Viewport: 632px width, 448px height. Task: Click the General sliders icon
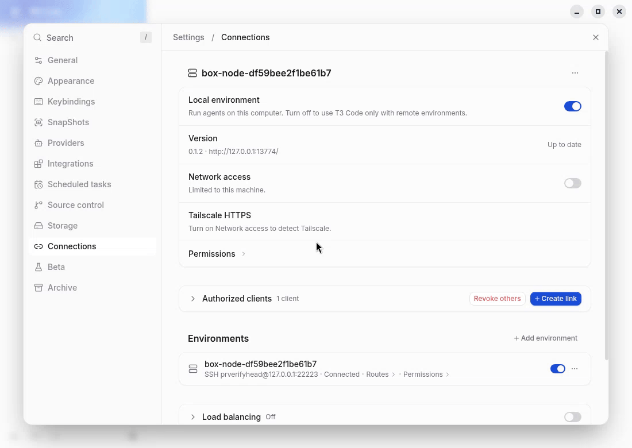coord(38,60)
